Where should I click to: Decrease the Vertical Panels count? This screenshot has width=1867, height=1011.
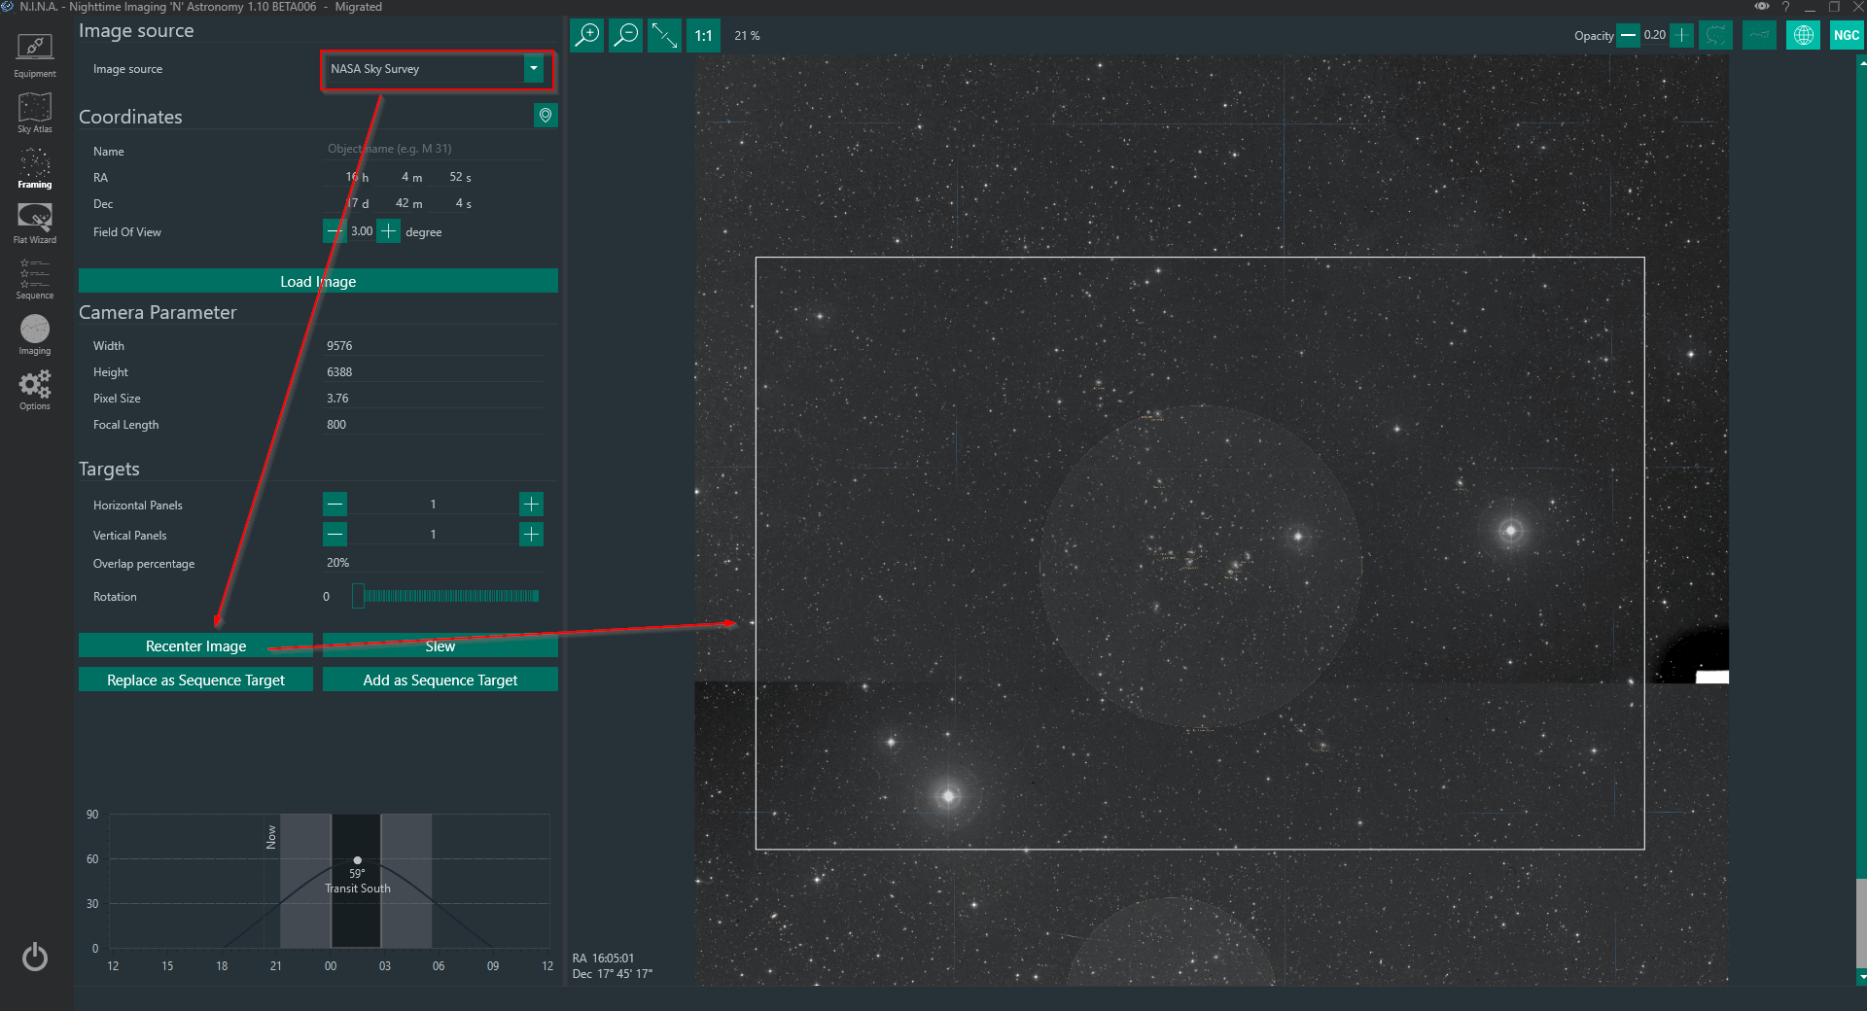point(335,534)
